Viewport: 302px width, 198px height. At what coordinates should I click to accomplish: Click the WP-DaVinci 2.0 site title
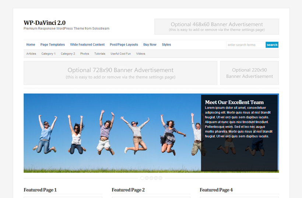tap(45, 23)
